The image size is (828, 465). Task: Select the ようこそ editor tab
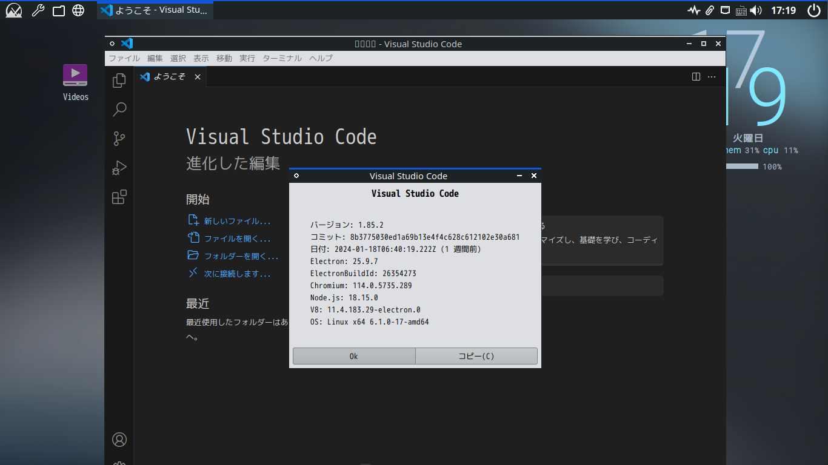click(170, 77)
